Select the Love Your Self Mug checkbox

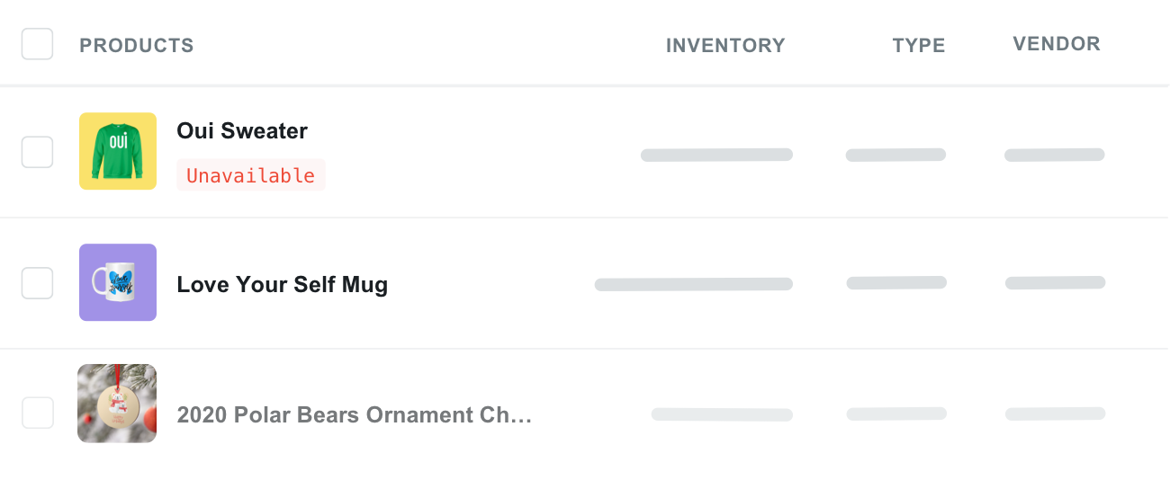click(38, 283)
